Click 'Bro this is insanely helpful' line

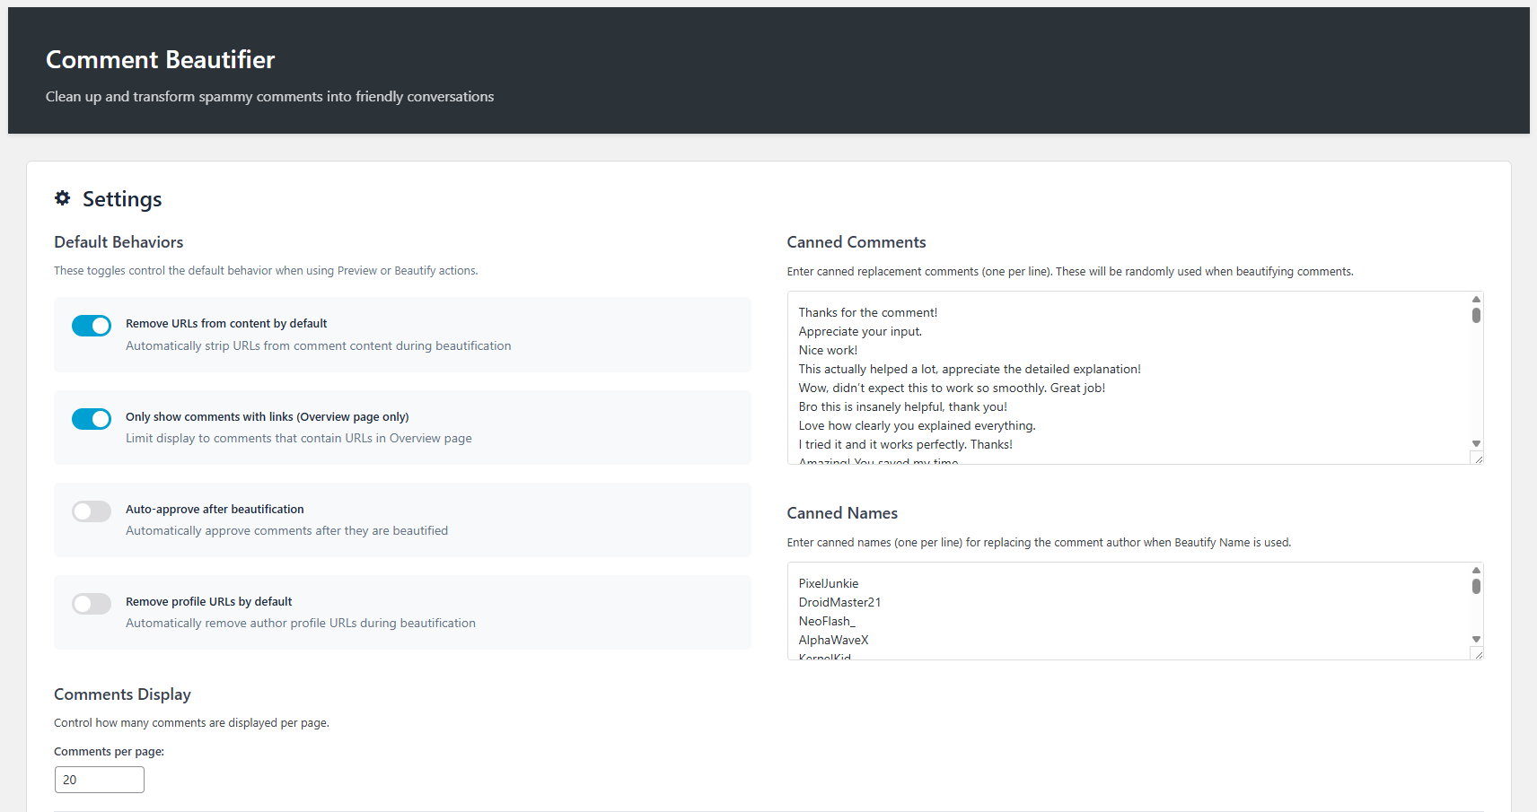pyautogui.click(x=902, y=407)
